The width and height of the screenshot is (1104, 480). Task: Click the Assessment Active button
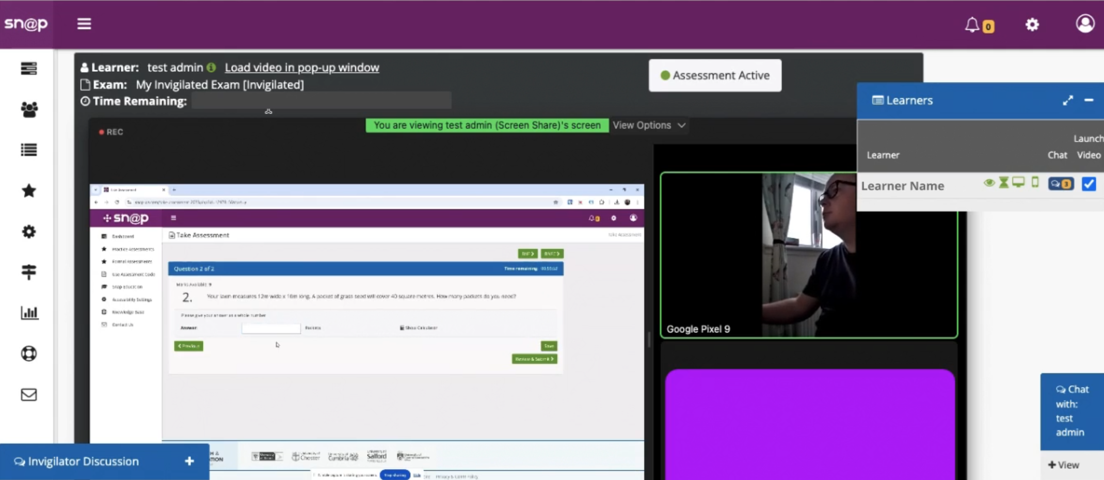pyautogui.click(x=715, y=75)
